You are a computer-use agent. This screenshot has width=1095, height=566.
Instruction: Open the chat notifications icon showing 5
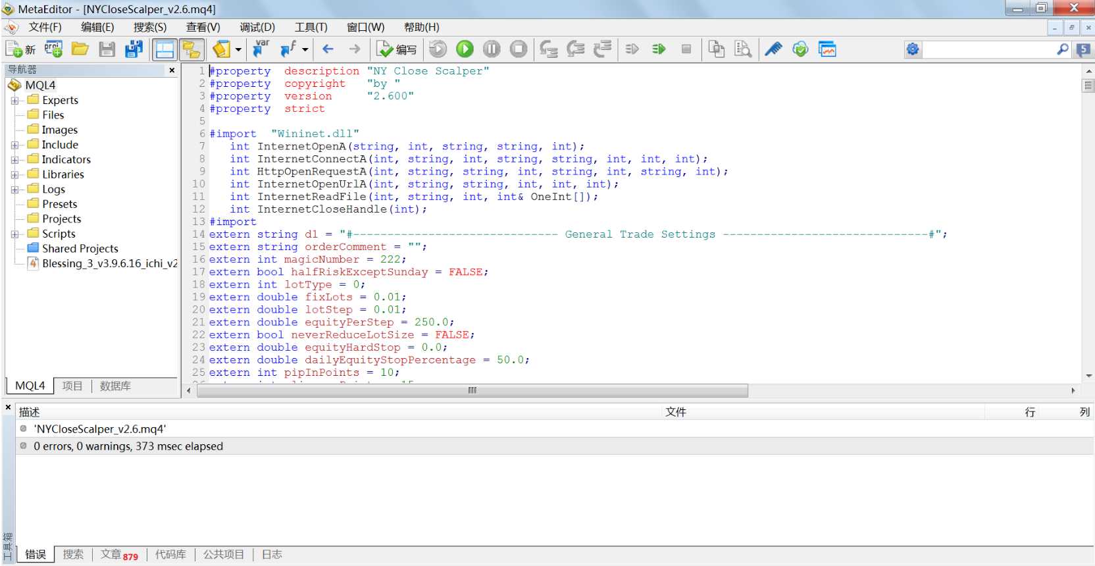tap(1083, 49)
